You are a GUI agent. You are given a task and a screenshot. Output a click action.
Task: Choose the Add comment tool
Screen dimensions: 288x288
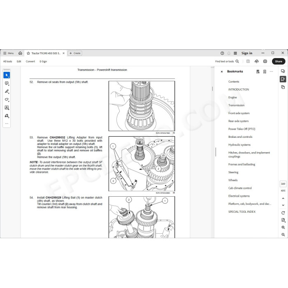point(7,83)
